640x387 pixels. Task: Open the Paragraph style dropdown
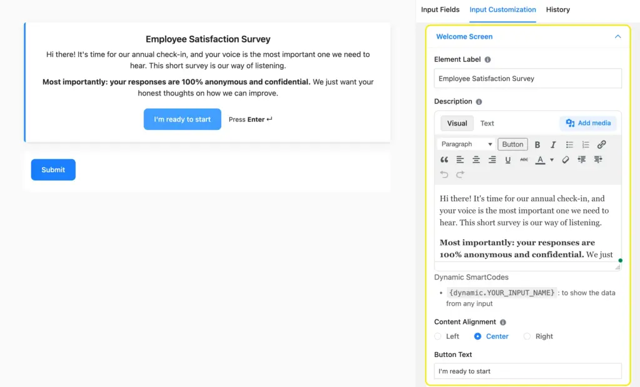(x=466, y=144)
